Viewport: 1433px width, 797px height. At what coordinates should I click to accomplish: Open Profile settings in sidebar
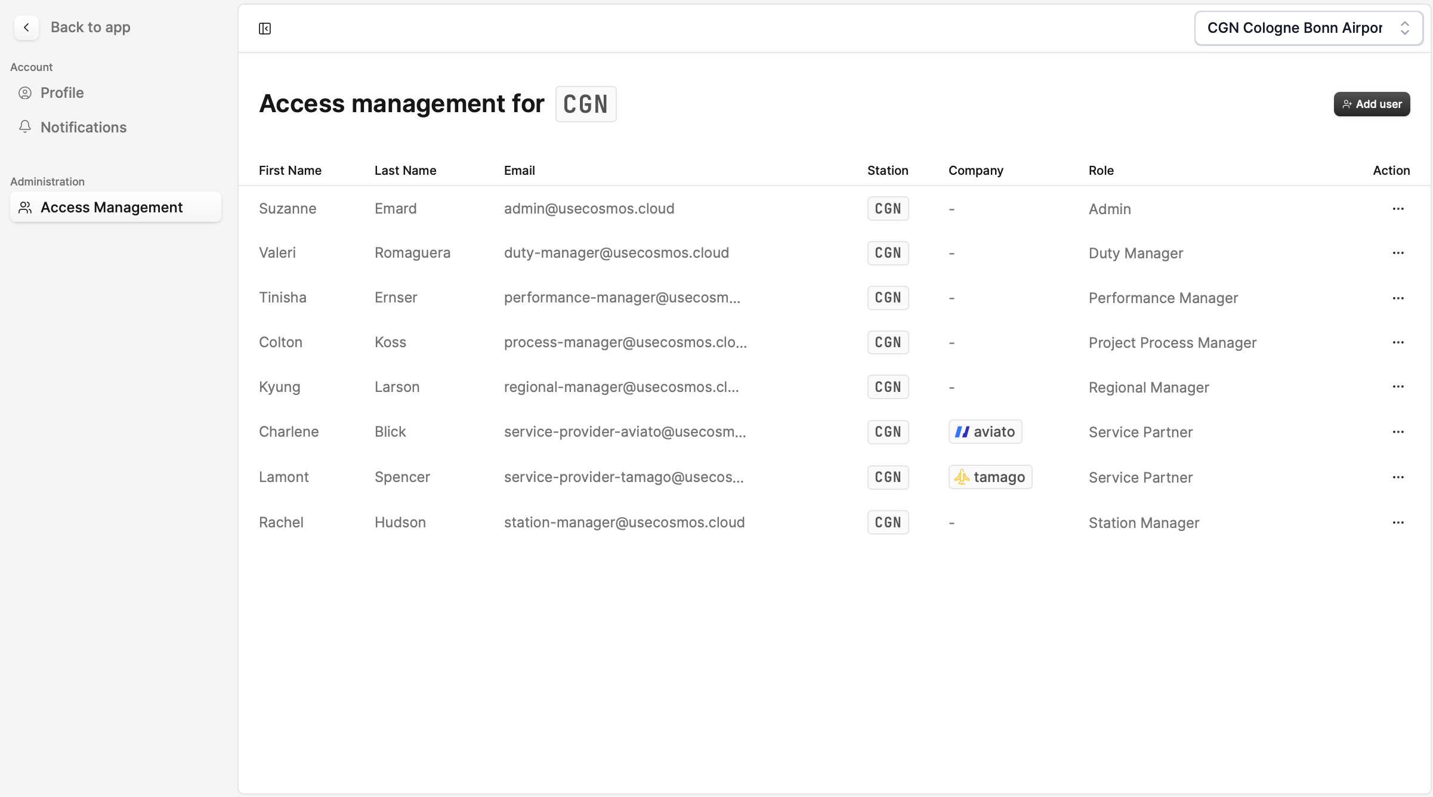[62, 93]
